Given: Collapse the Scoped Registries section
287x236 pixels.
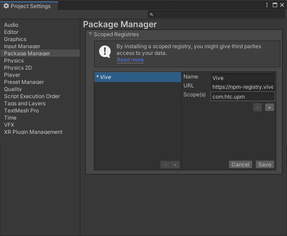Looking at the screenshot, I should pyautogui.click(x=91, y=34).
